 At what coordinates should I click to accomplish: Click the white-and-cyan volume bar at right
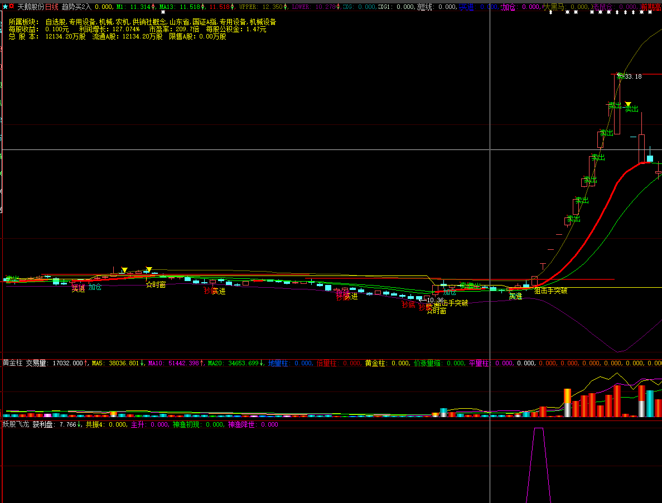pos(650,403)
